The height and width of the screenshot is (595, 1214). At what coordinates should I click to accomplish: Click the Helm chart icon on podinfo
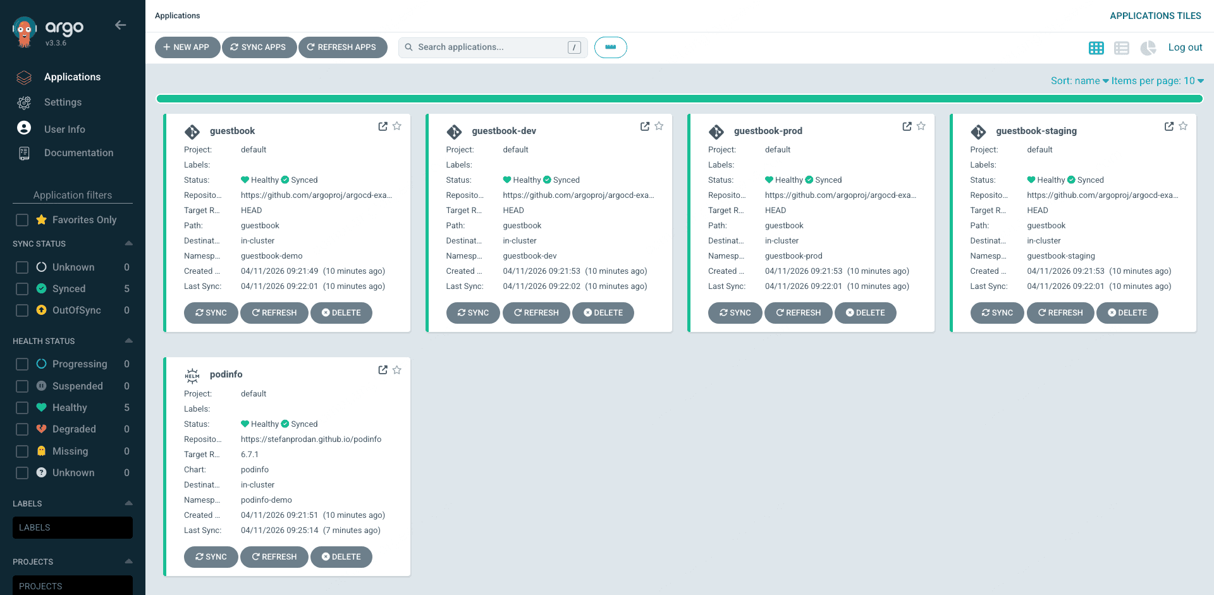click(192, 374)
